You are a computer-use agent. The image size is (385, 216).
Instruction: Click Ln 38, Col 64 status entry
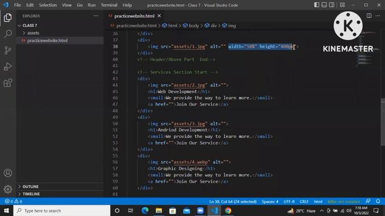tap(233, 202)
